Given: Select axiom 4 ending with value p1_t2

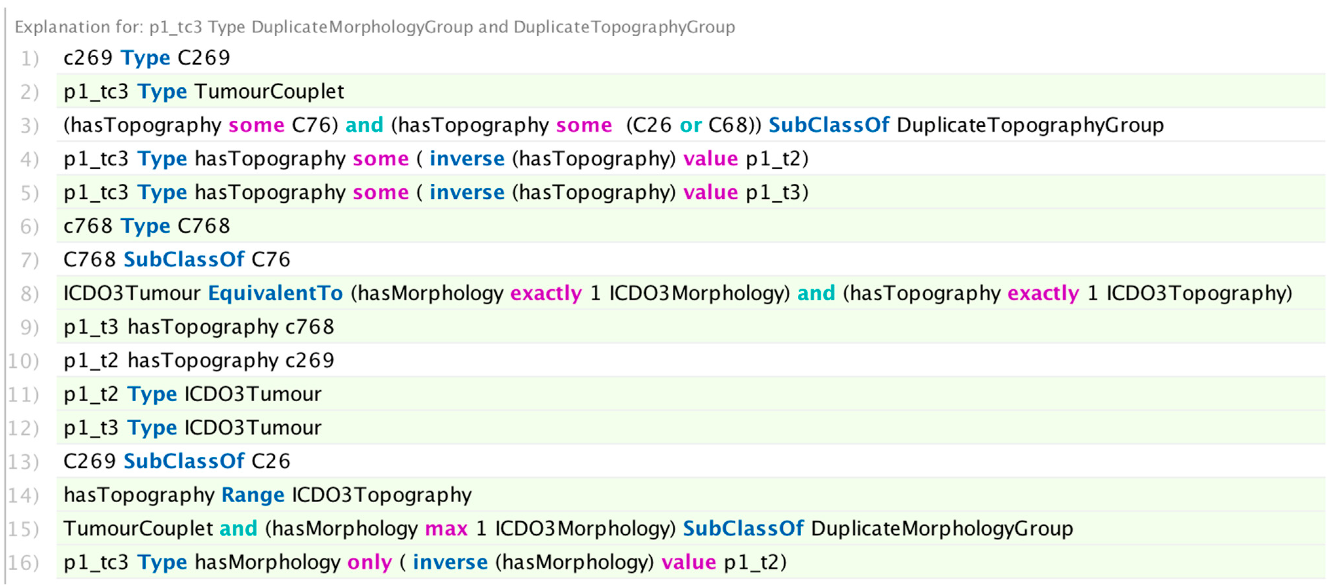Looking at the screenshot, I should [x=690, y=159].
